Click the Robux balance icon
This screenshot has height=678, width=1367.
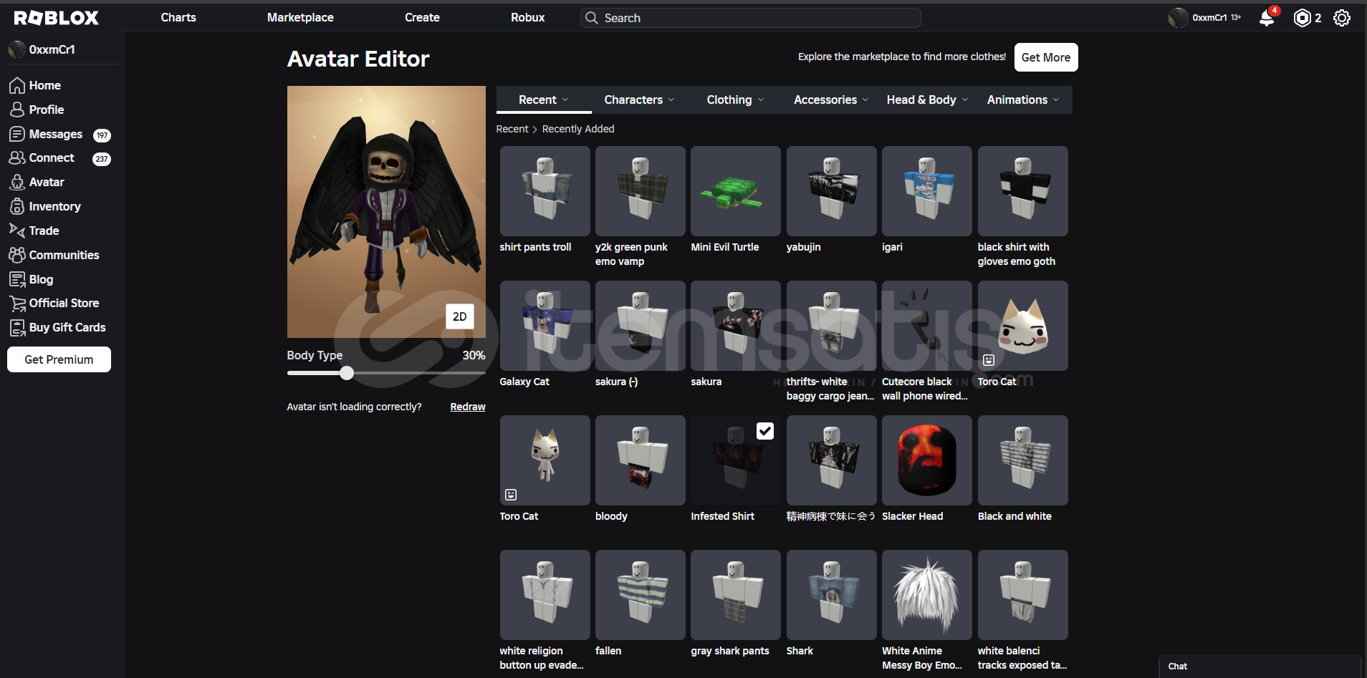coord(1302,18)
